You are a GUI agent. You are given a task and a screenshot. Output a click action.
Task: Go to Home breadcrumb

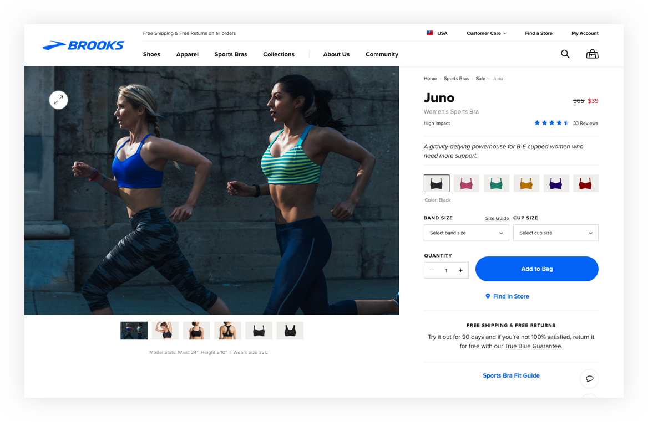click(430, 79)
